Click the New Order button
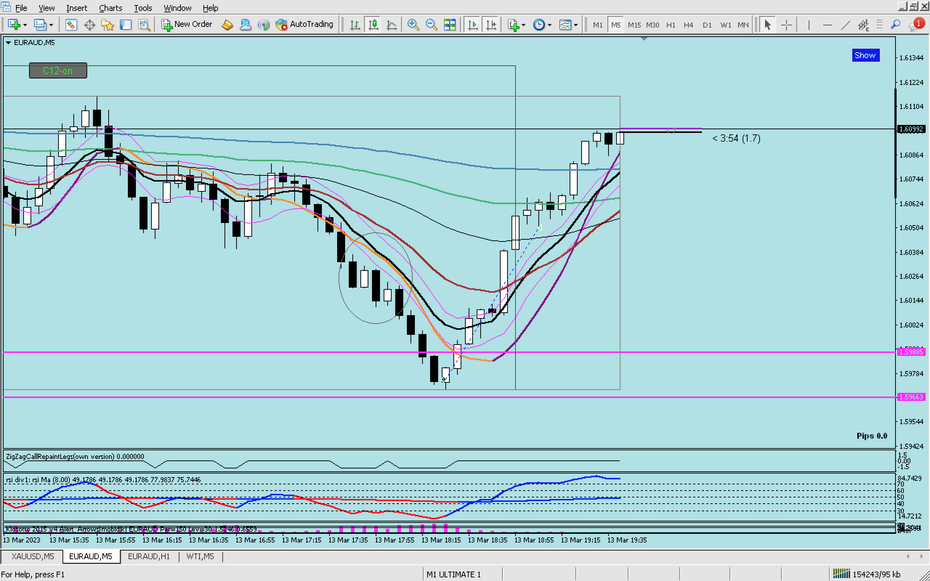This screenshot has width=930, height=581. click(187, 24)
